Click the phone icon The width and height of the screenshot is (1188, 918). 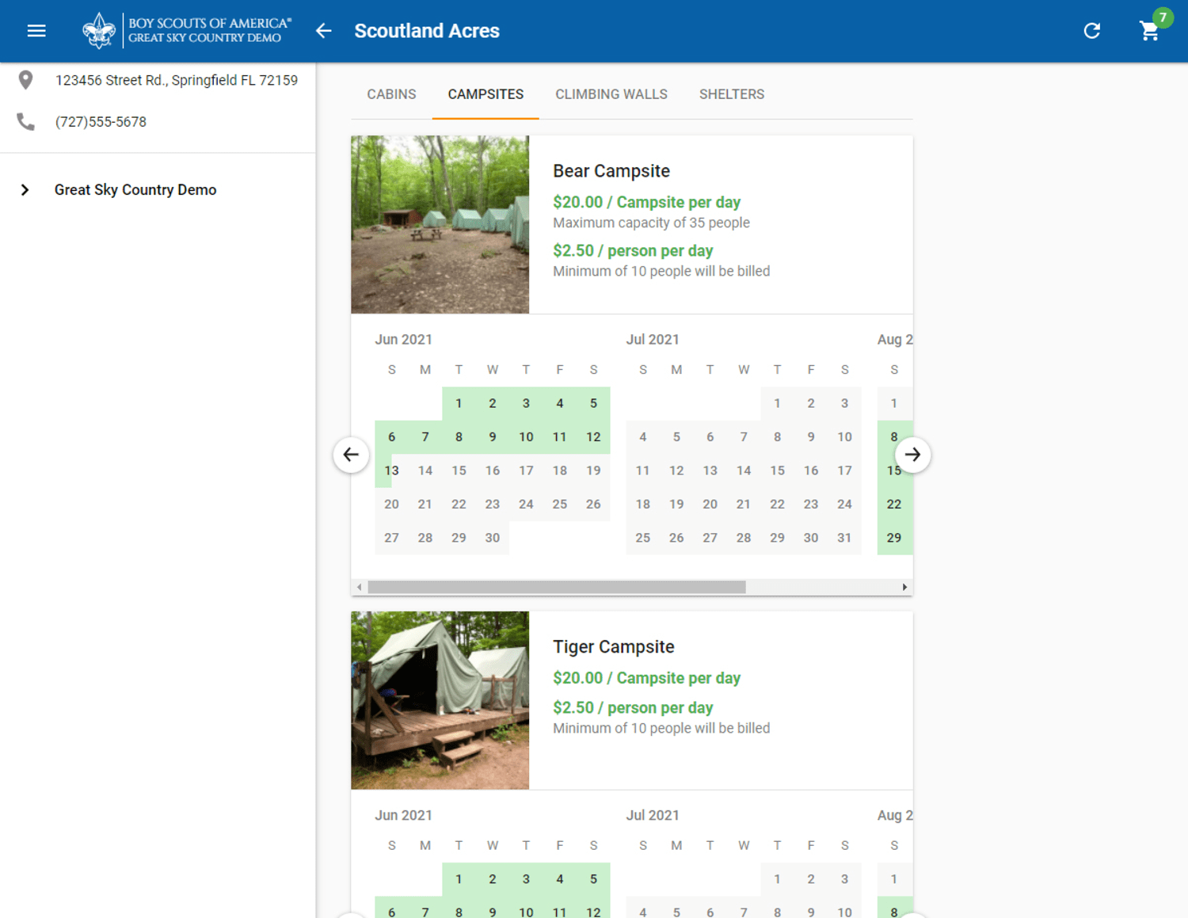pyautogui.click(x=25, y=122)
